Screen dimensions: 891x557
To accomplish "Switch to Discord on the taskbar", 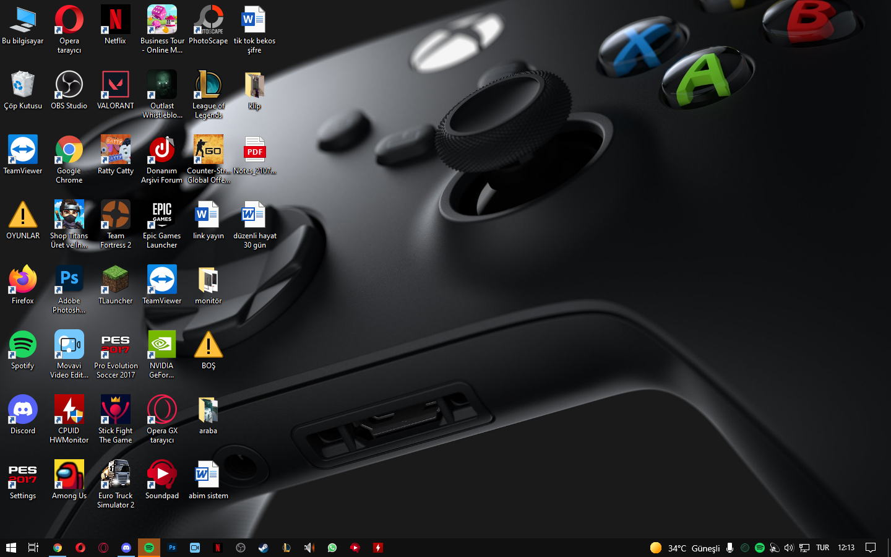I will (x=126, y=548).
